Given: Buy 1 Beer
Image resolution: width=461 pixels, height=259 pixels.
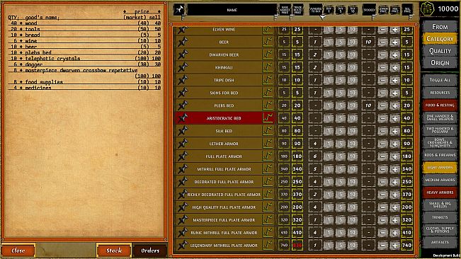Looking at the screenshot, I should [329, 42].
